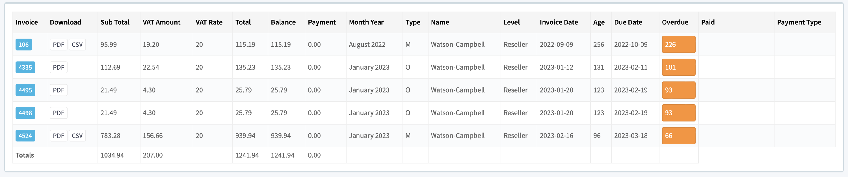The width and height of the screenshot is (848, 177).
Task: Download PDF for invoice 106
Action: pos(59,45)
